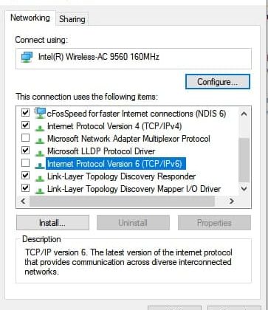Uncheck the Internet Protocol Version 4 checkbox

(25, 125)
